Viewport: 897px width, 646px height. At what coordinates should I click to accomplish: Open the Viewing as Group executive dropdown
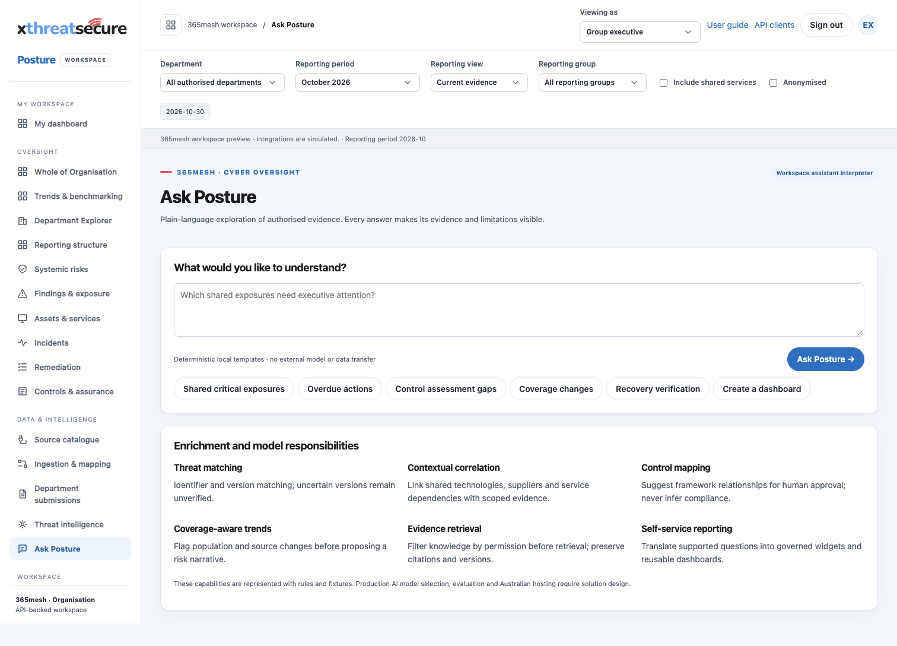coord(640,32)
